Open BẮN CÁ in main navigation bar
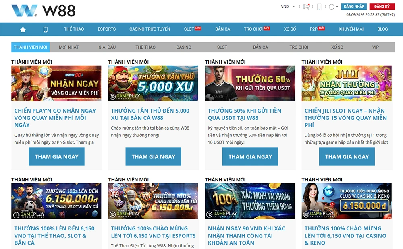Screen dimensions: 403x249 222,29
